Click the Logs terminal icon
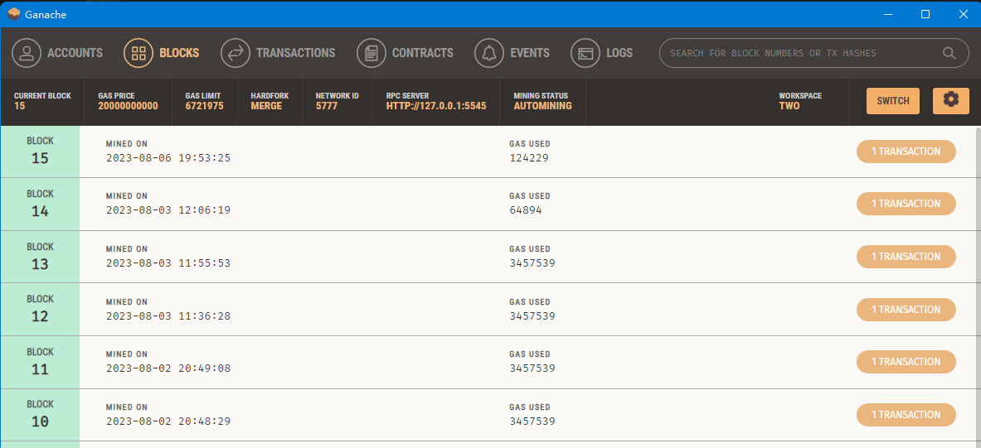 pyautogui.click(x=585, y=53)
